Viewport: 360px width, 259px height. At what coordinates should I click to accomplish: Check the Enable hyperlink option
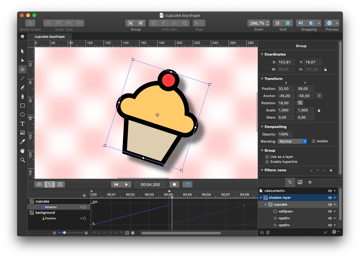[x=267, y=162]
